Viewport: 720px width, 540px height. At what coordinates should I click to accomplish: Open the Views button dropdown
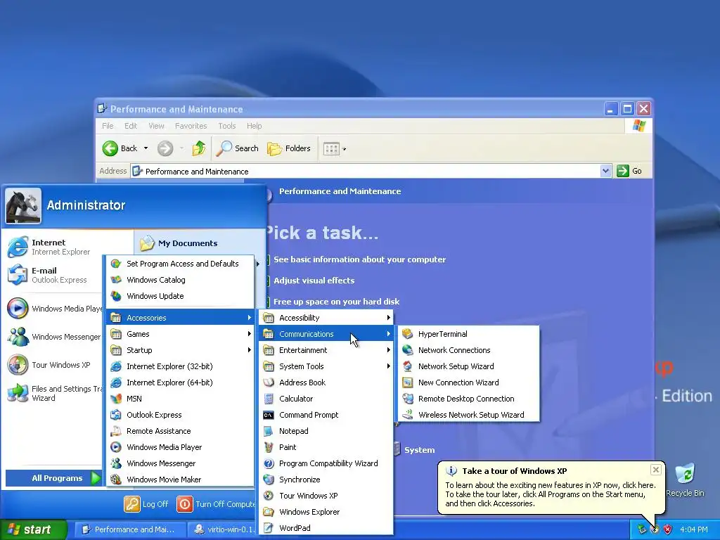click(x=345, y=149)
